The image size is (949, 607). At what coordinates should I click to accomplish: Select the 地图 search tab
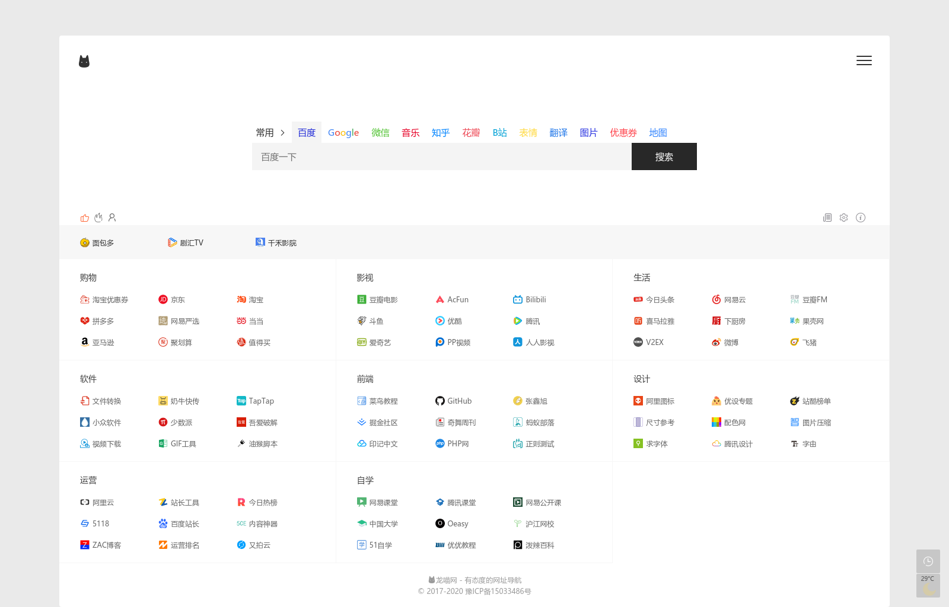(x=658, y=133)
